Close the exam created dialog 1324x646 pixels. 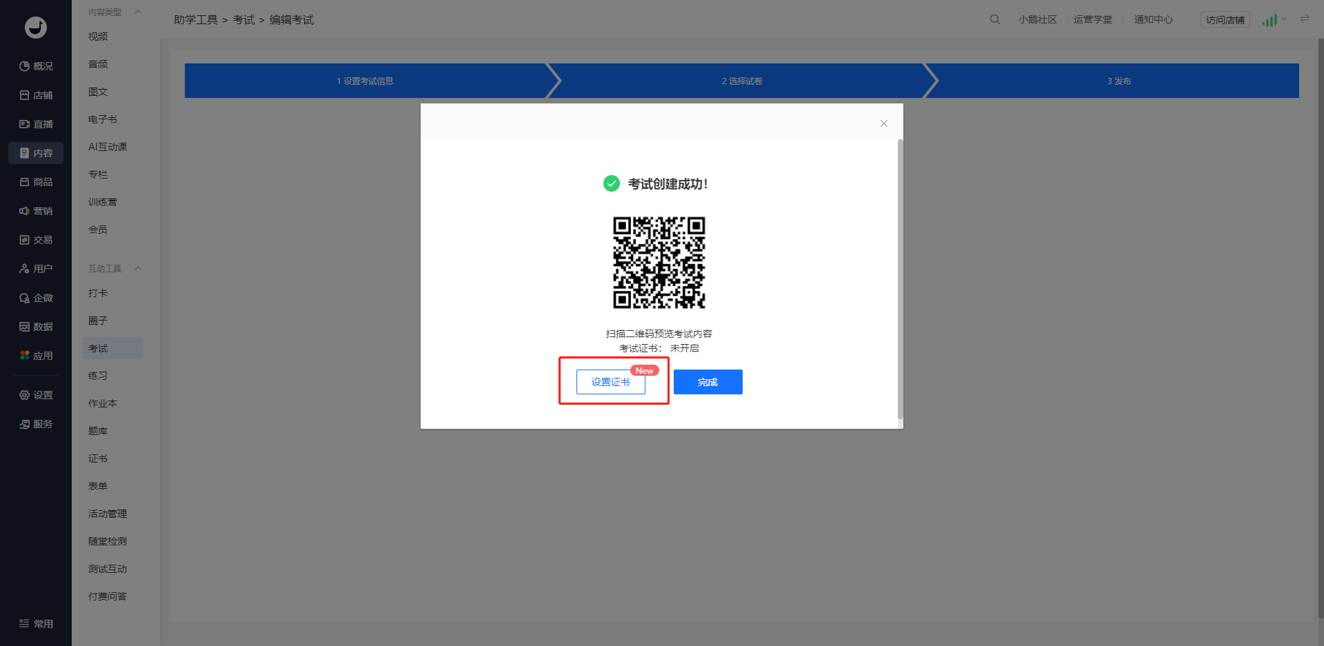883,123
